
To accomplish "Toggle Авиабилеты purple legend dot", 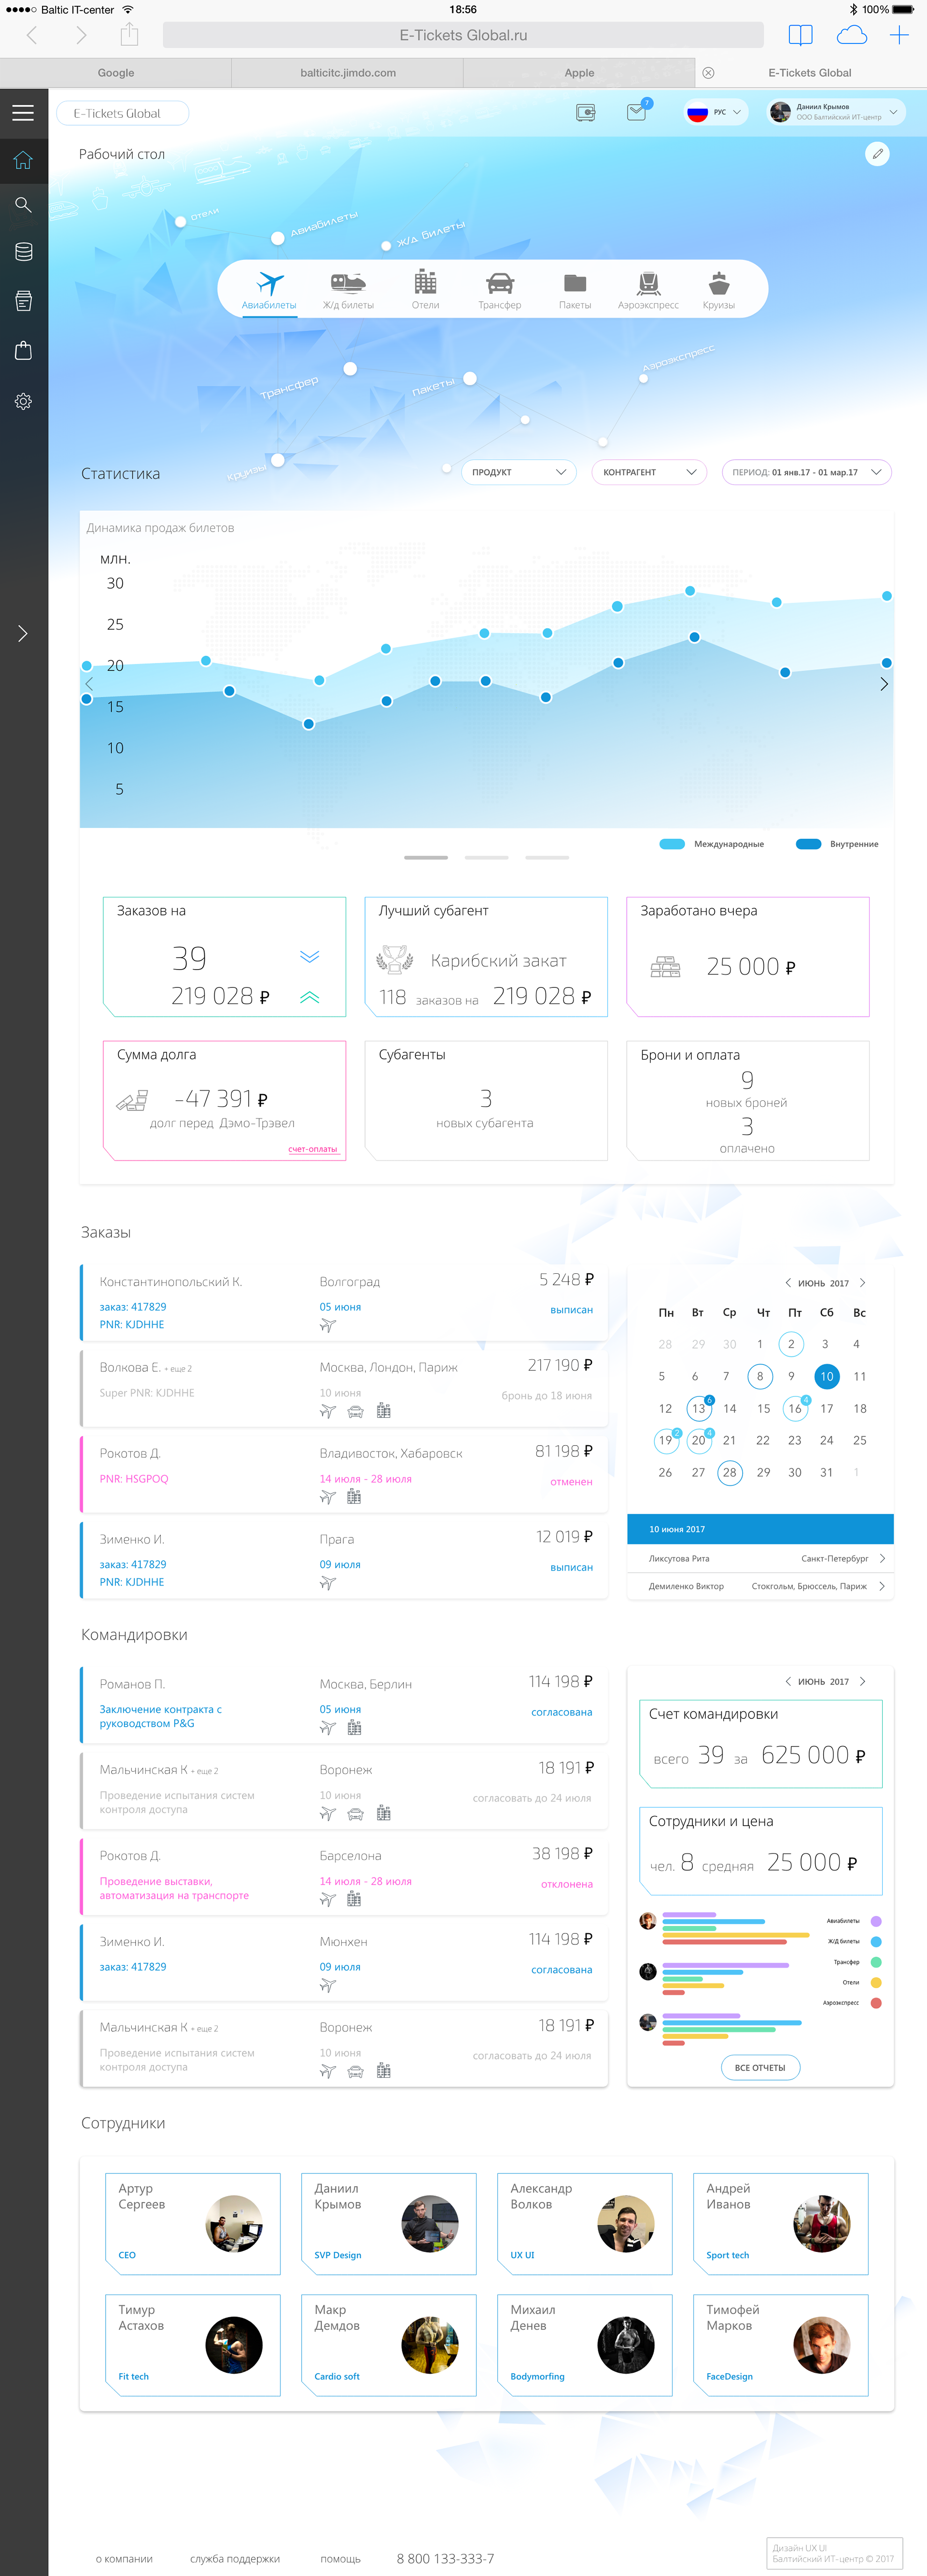I will (876, 1921).
